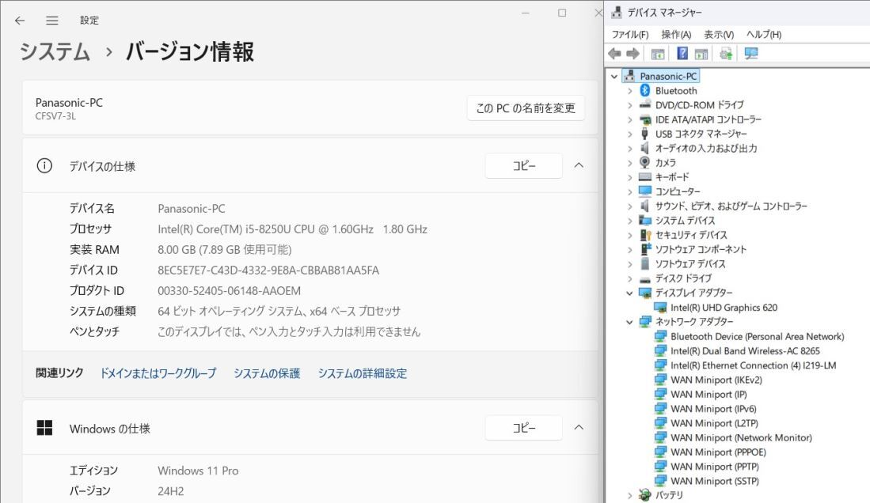Open システムの詳細設定 link
The image size is (870, 503).
363,373
